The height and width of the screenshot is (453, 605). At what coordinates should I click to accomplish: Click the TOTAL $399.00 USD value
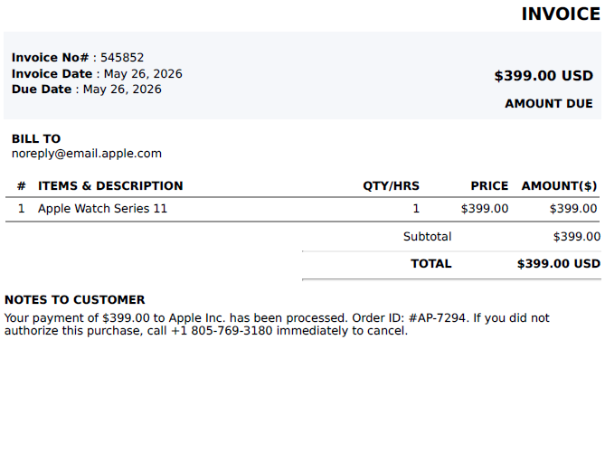(x=559, y=264)
